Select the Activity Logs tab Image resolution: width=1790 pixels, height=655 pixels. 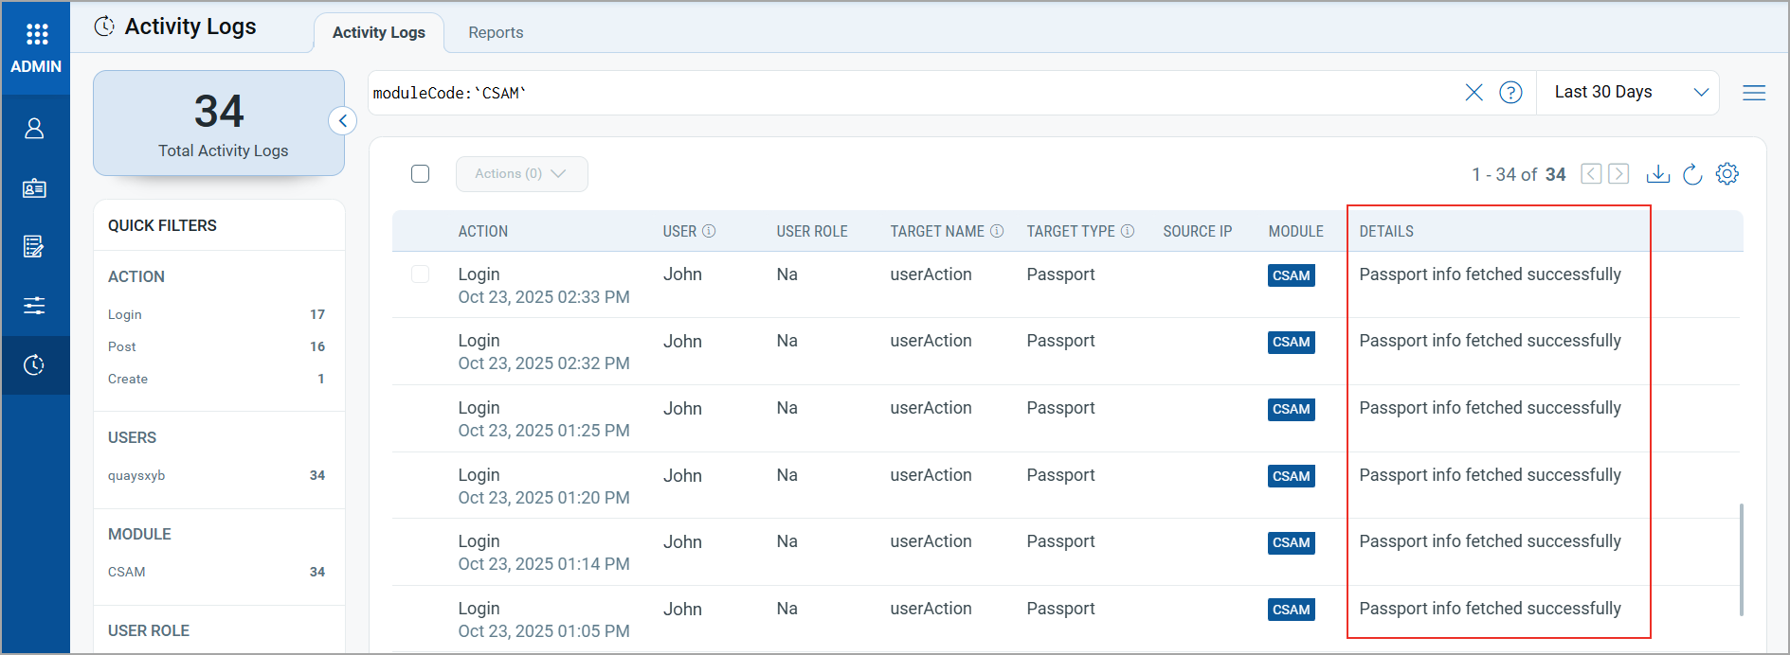tap(379, 33)
